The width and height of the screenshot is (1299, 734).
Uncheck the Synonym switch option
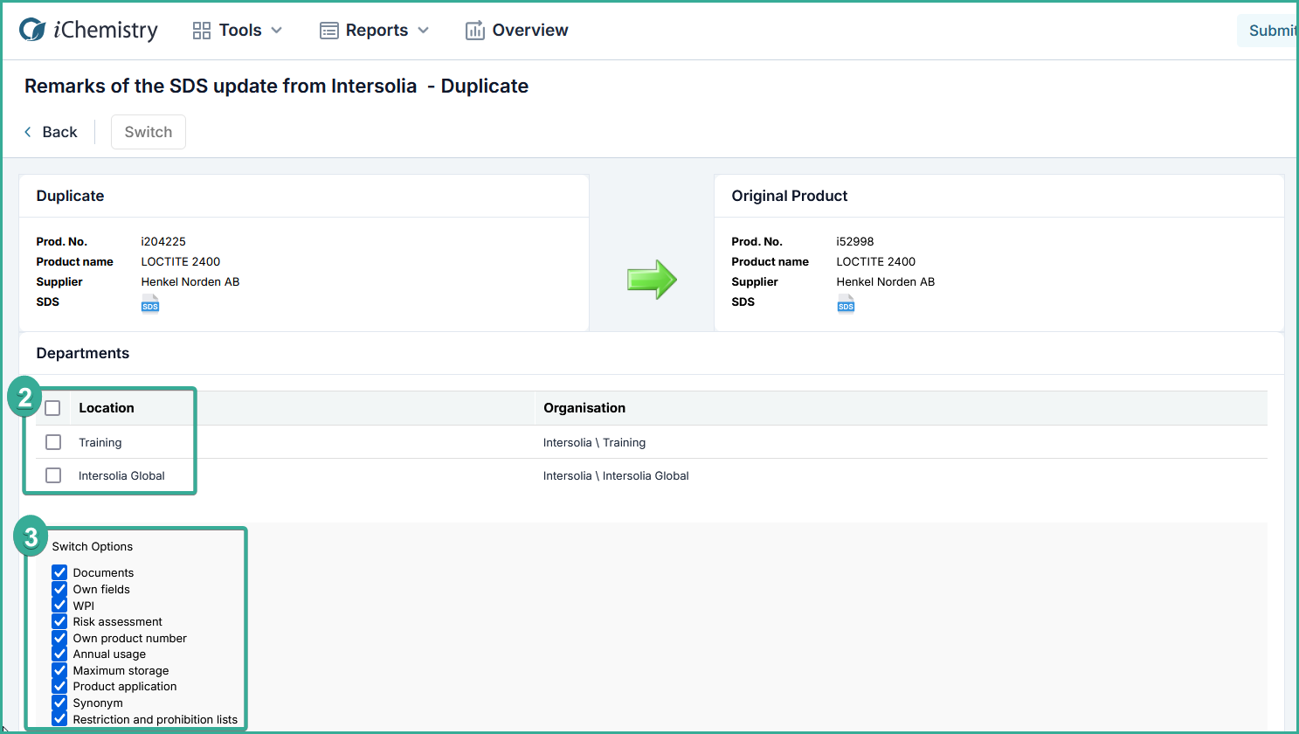pos(59,703)
